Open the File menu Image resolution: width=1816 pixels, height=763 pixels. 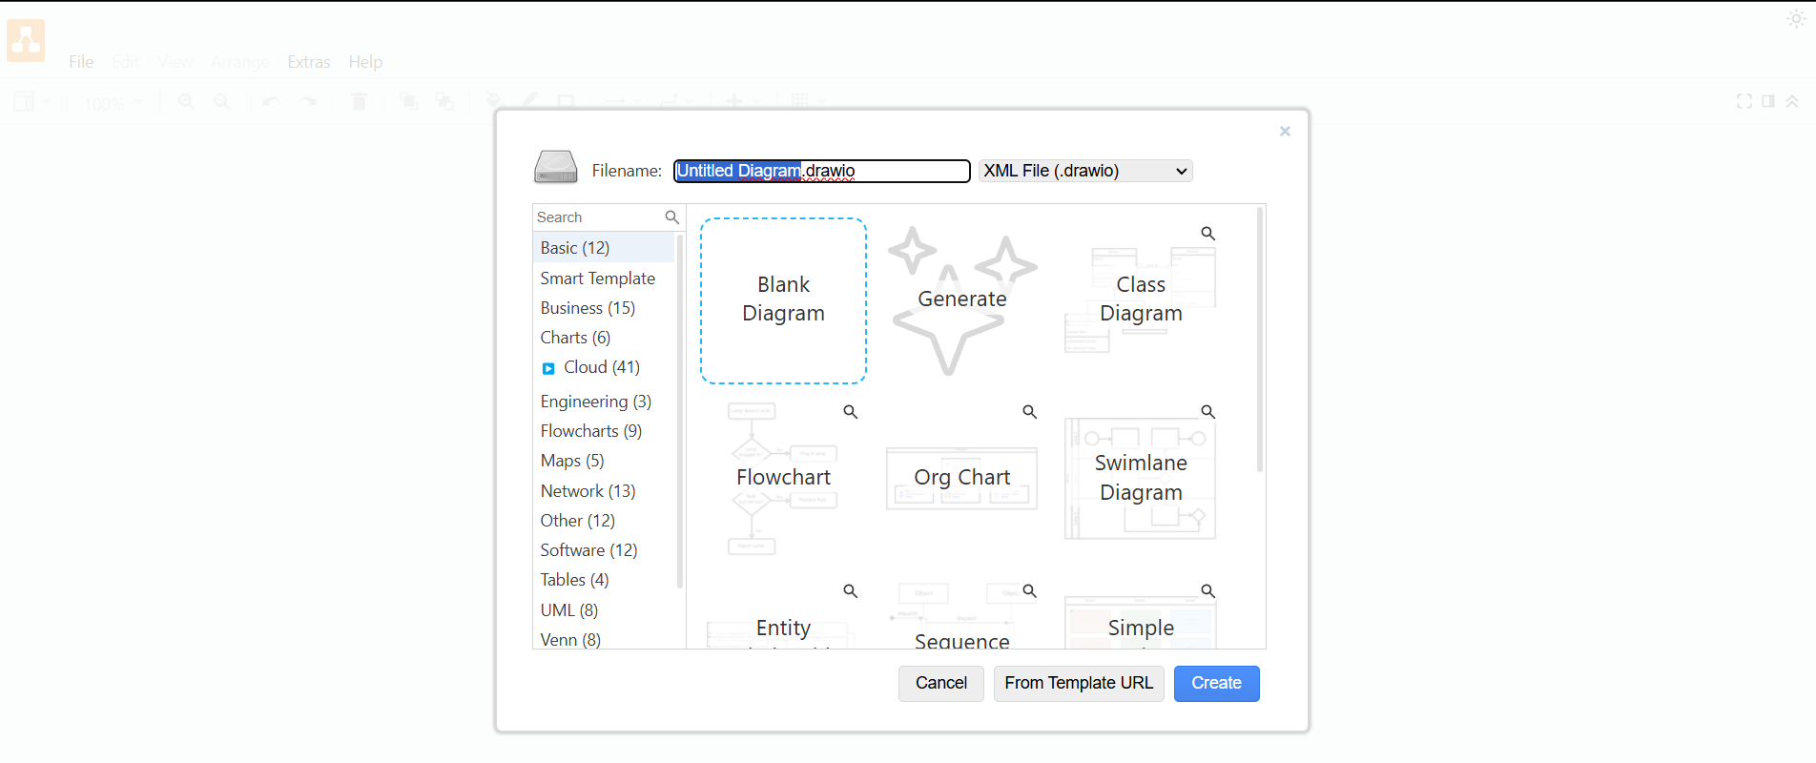point(81,62)
